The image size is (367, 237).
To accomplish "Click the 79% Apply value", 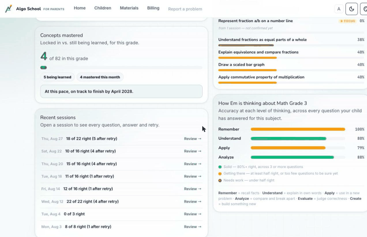I will point(361,148).
